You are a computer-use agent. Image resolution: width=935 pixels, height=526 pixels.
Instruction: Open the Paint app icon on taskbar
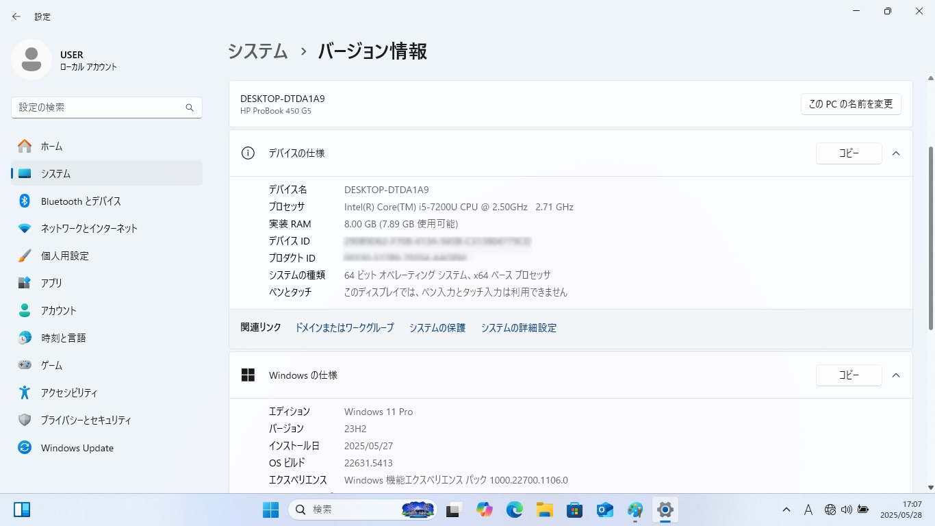(x=635, y=510)
